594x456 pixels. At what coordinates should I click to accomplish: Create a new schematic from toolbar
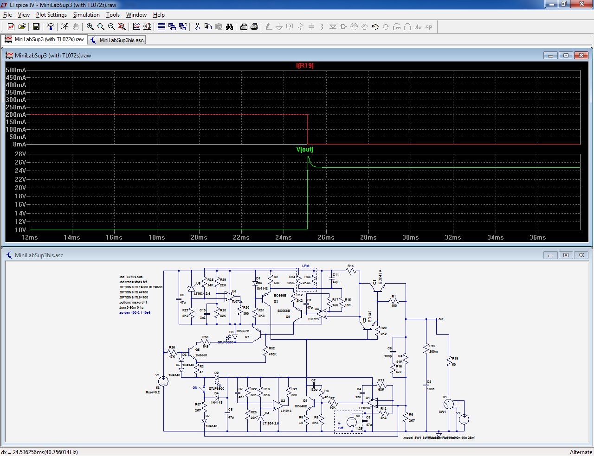11,27
